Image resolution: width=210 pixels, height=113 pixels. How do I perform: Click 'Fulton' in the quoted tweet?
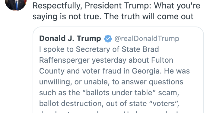162,60
